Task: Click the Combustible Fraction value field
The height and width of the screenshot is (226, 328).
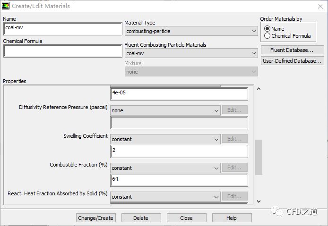Action: click(179, 180)
